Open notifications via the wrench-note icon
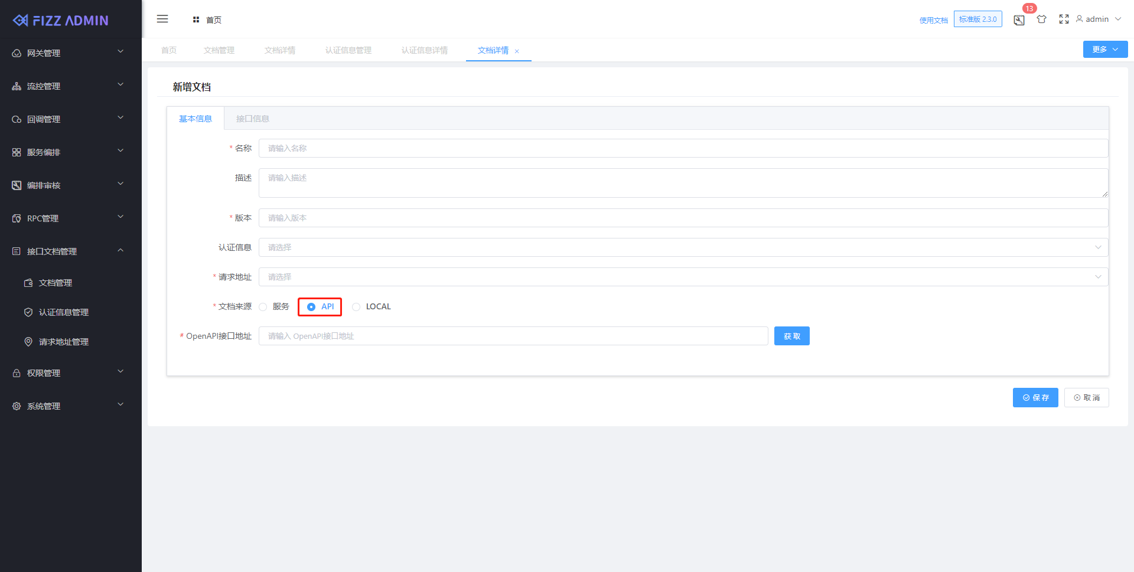The height and width of the screenshot is (572, 1134). pyautogui.click(x=1018, y=19)
